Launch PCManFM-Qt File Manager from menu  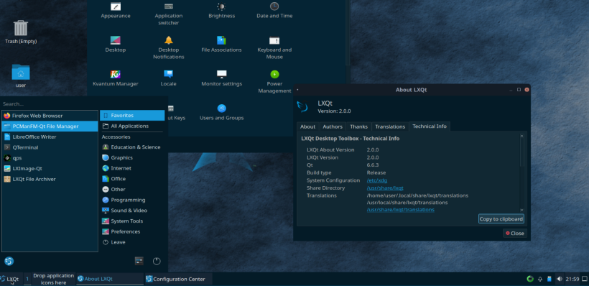coord(50,126)
